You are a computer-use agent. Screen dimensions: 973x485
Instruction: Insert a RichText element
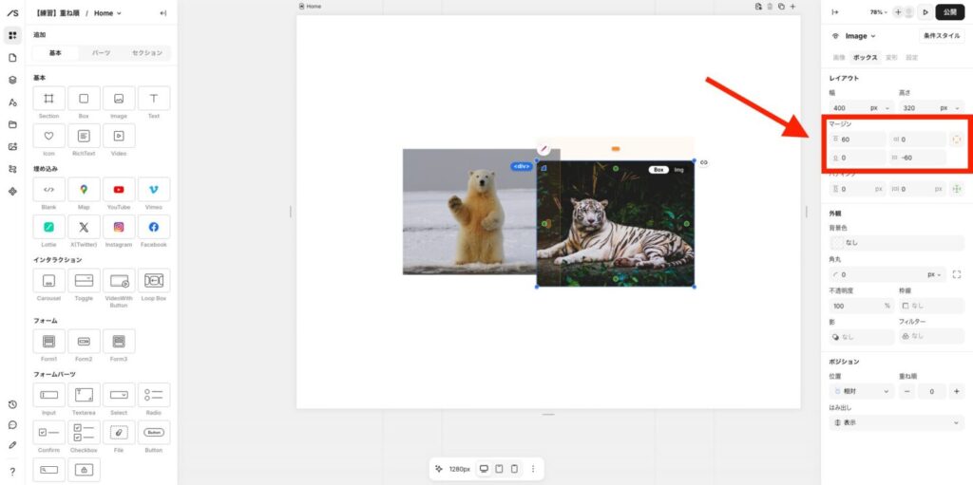click(84, 137)
